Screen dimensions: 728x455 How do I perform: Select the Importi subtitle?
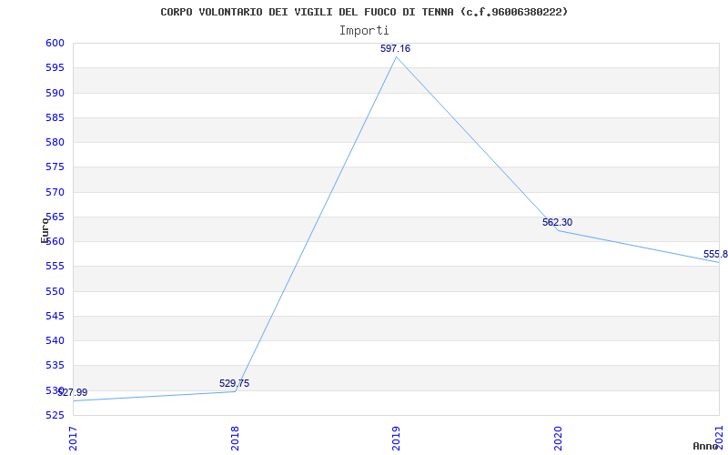click(364, 31)
